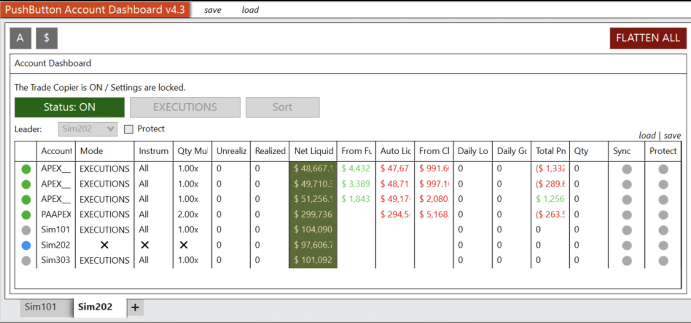Screen dimensions: 691x323
Task: Click the plus icon to add tab
Action: pos(135,307)
